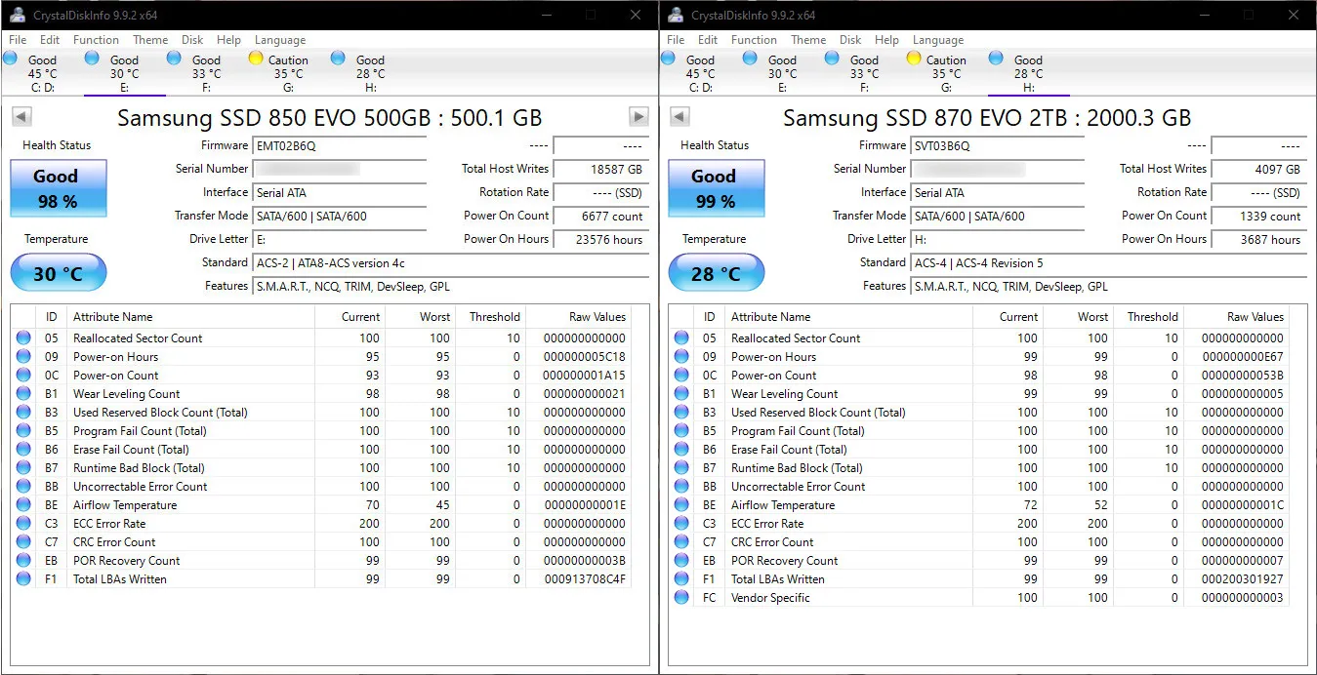Image resolution: width=1317 pixels, height=675 pixels.
Task: Click Power On Count field 6677 count
Action: tap(601, 217)
